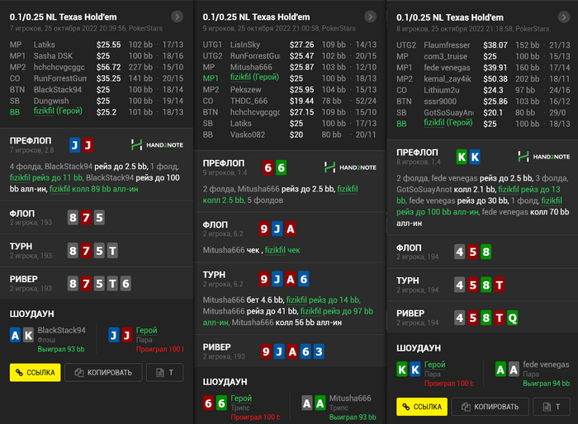
Task: Select GotSoSuayAn SB row in third hand
Action: (x=483, y=113)
